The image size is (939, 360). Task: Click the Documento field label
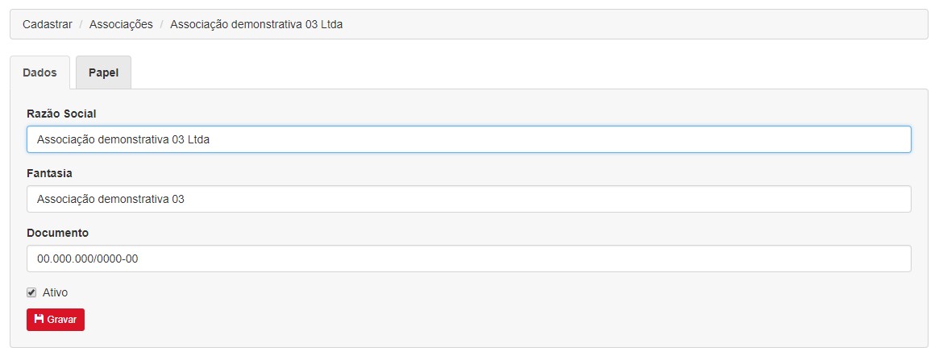57,234
